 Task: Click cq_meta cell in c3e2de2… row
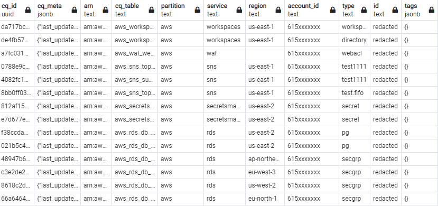[x=57, y=172]
